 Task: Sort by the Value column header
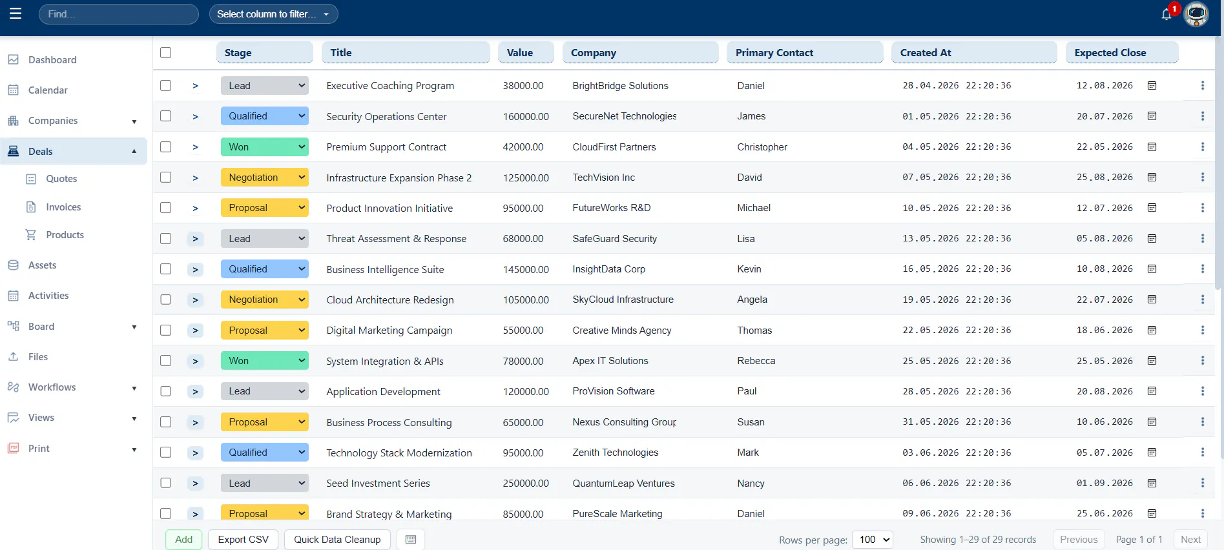click(x=526, y=53)
